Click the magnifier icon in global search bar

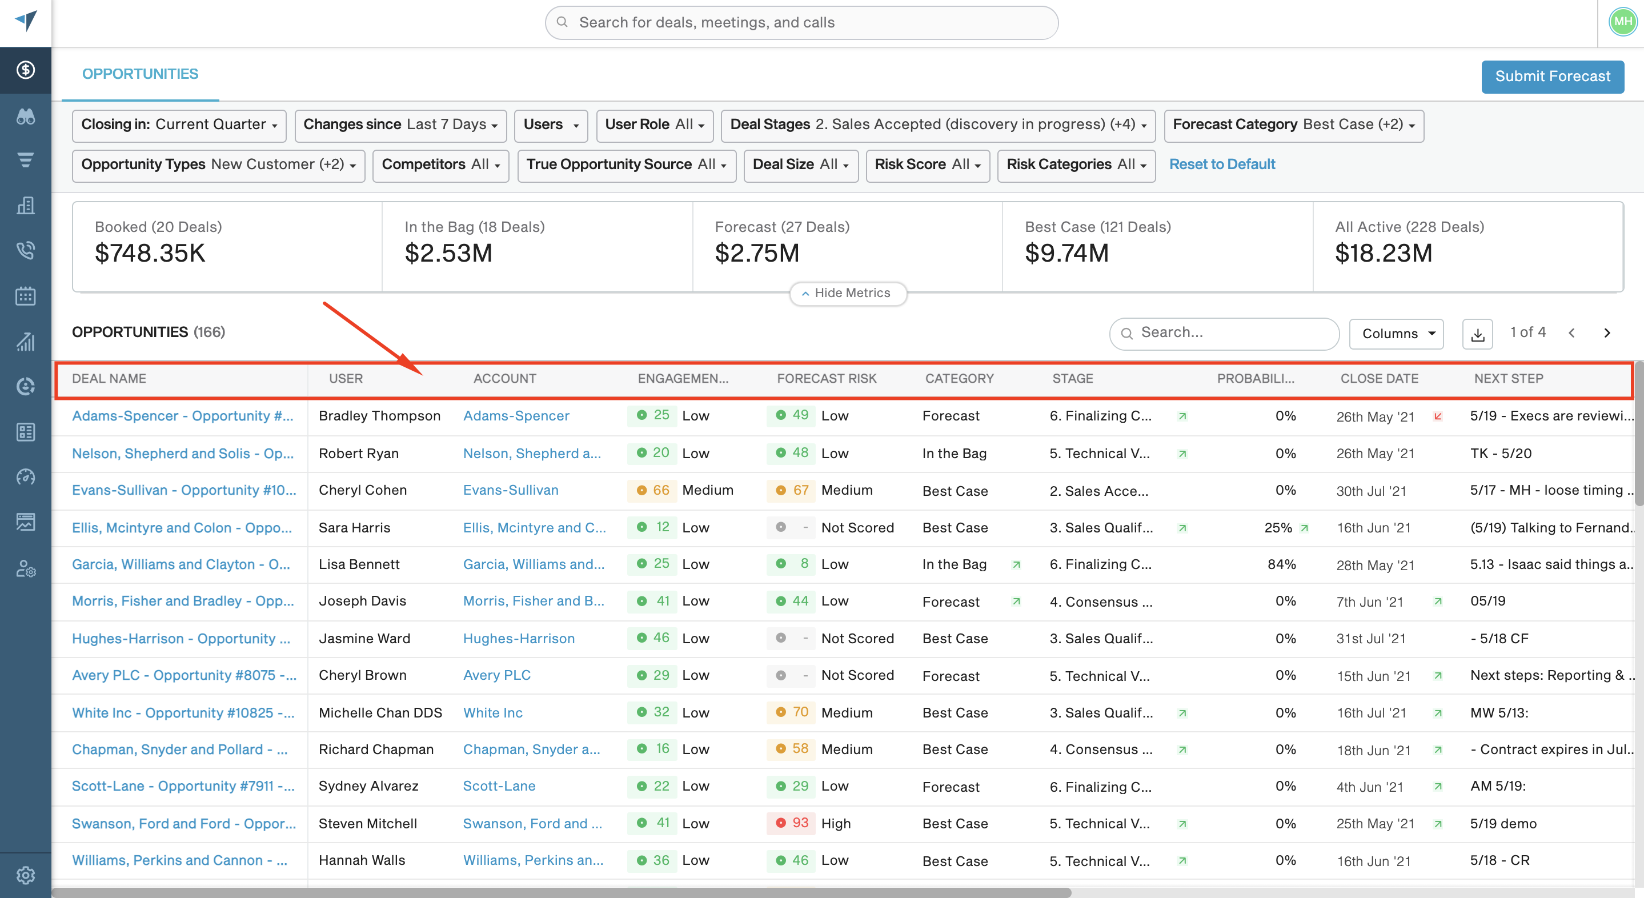[562, 22]
